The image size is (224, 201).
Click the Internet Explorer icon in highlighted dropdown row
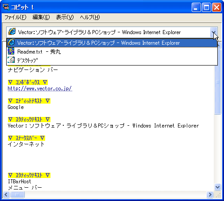click(x=11, y=43)
